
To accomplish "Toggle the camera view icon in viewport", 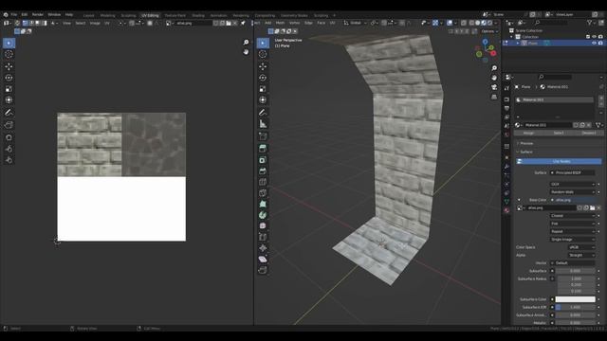I will 494,87.
